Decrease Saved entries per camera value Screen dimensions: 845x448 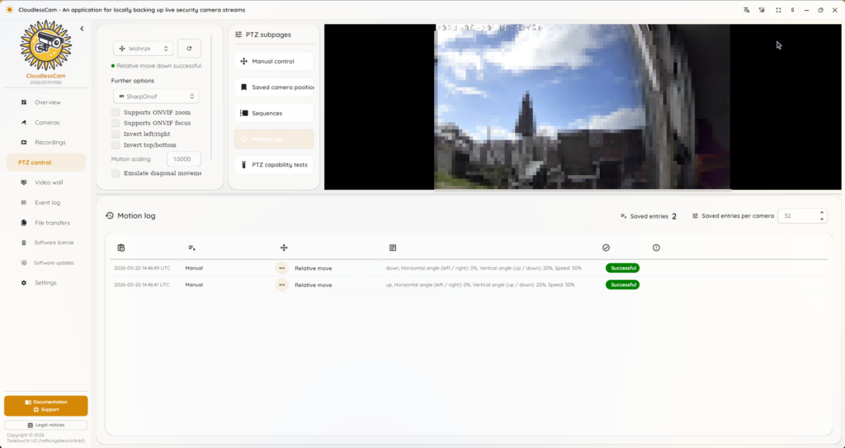pyautogui.click(x=822, y=219)
